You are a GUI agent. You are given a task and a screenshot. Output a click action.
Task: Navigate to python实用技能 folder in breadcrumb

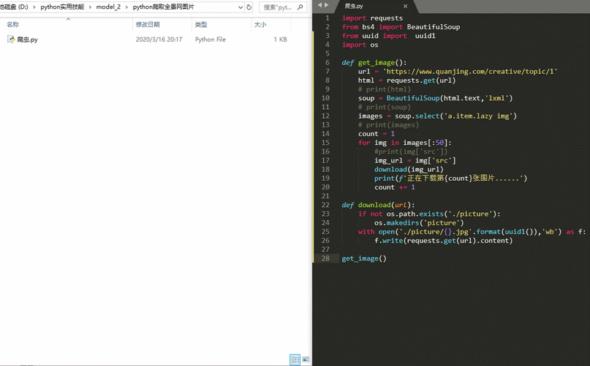click(x=62, y=7)
